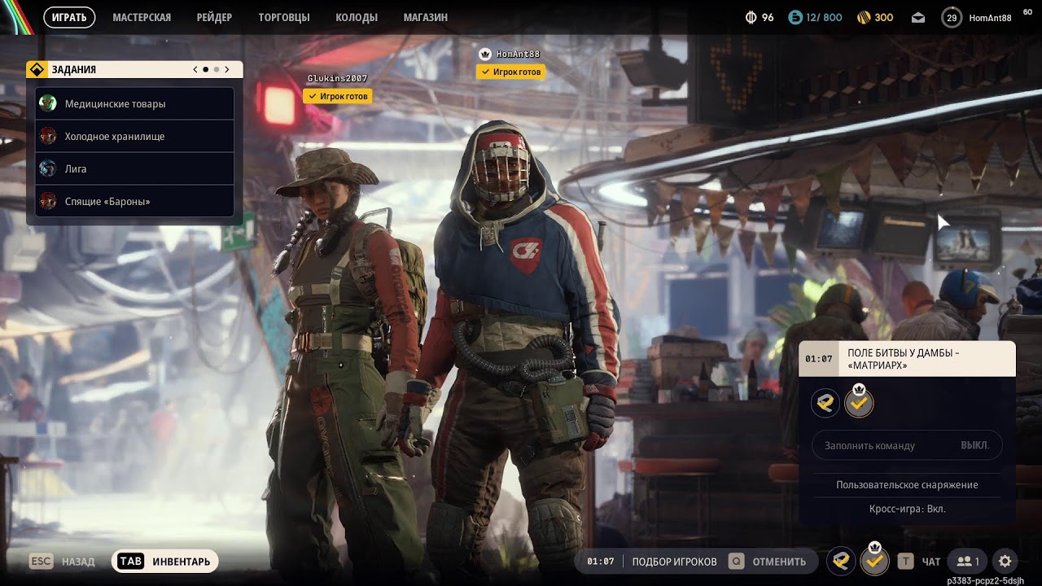1042x586 pixels.
Task: Click the blue token icon beside 12/800
Action: (795, 18)
